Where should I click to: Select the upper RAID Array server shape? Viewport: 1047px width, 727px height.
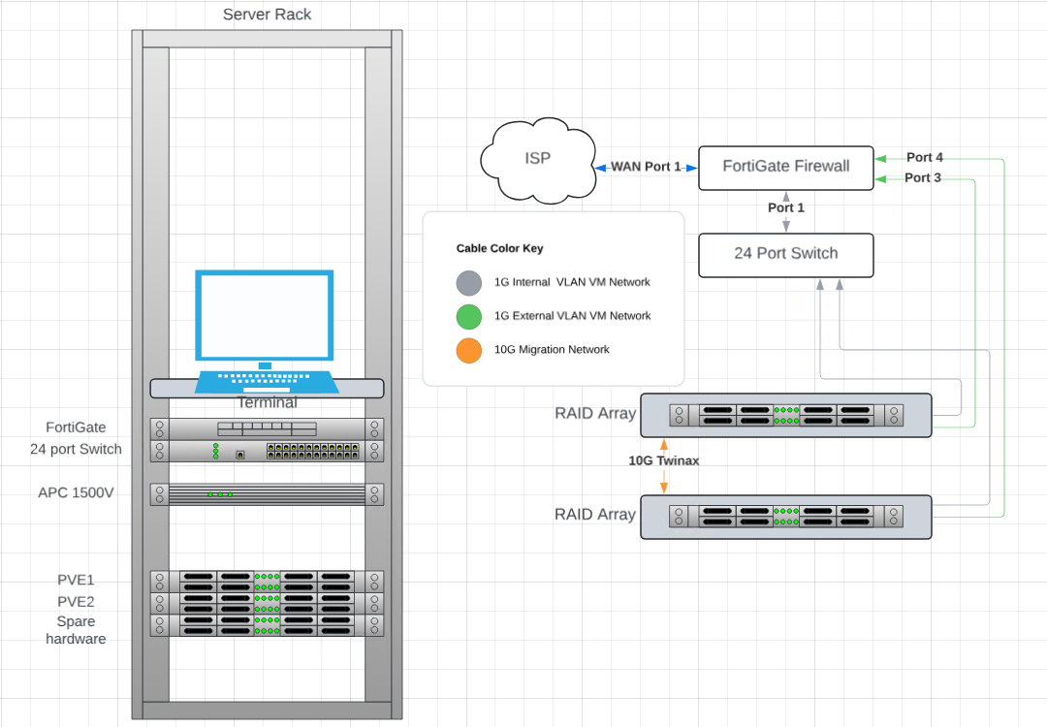click(786, 415)
